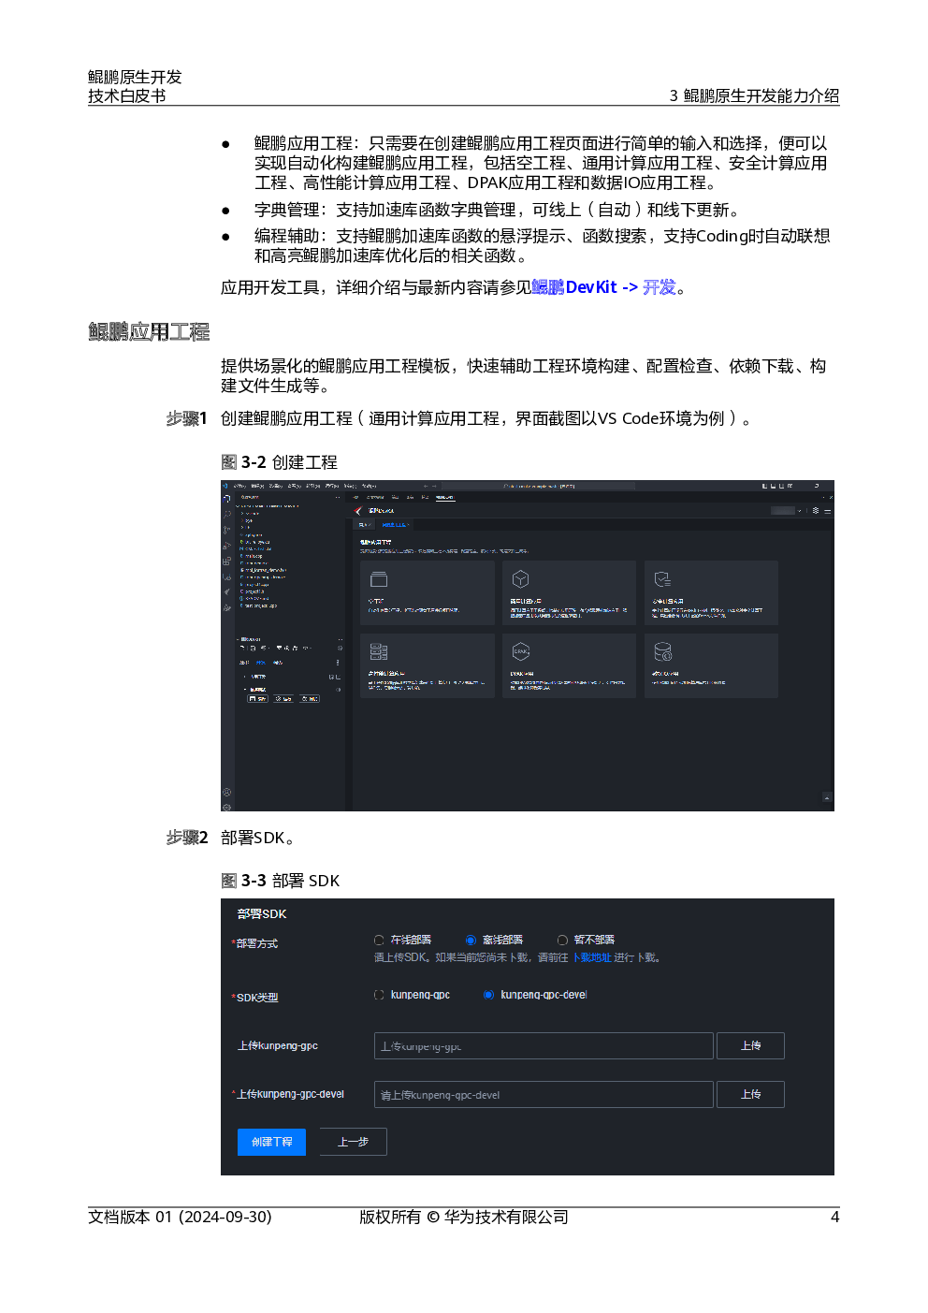Viewport: 928px width, 1313px height.
Task: Open Kunpeng DevKit icon in activity bar
Action: (x=226, y=591)
